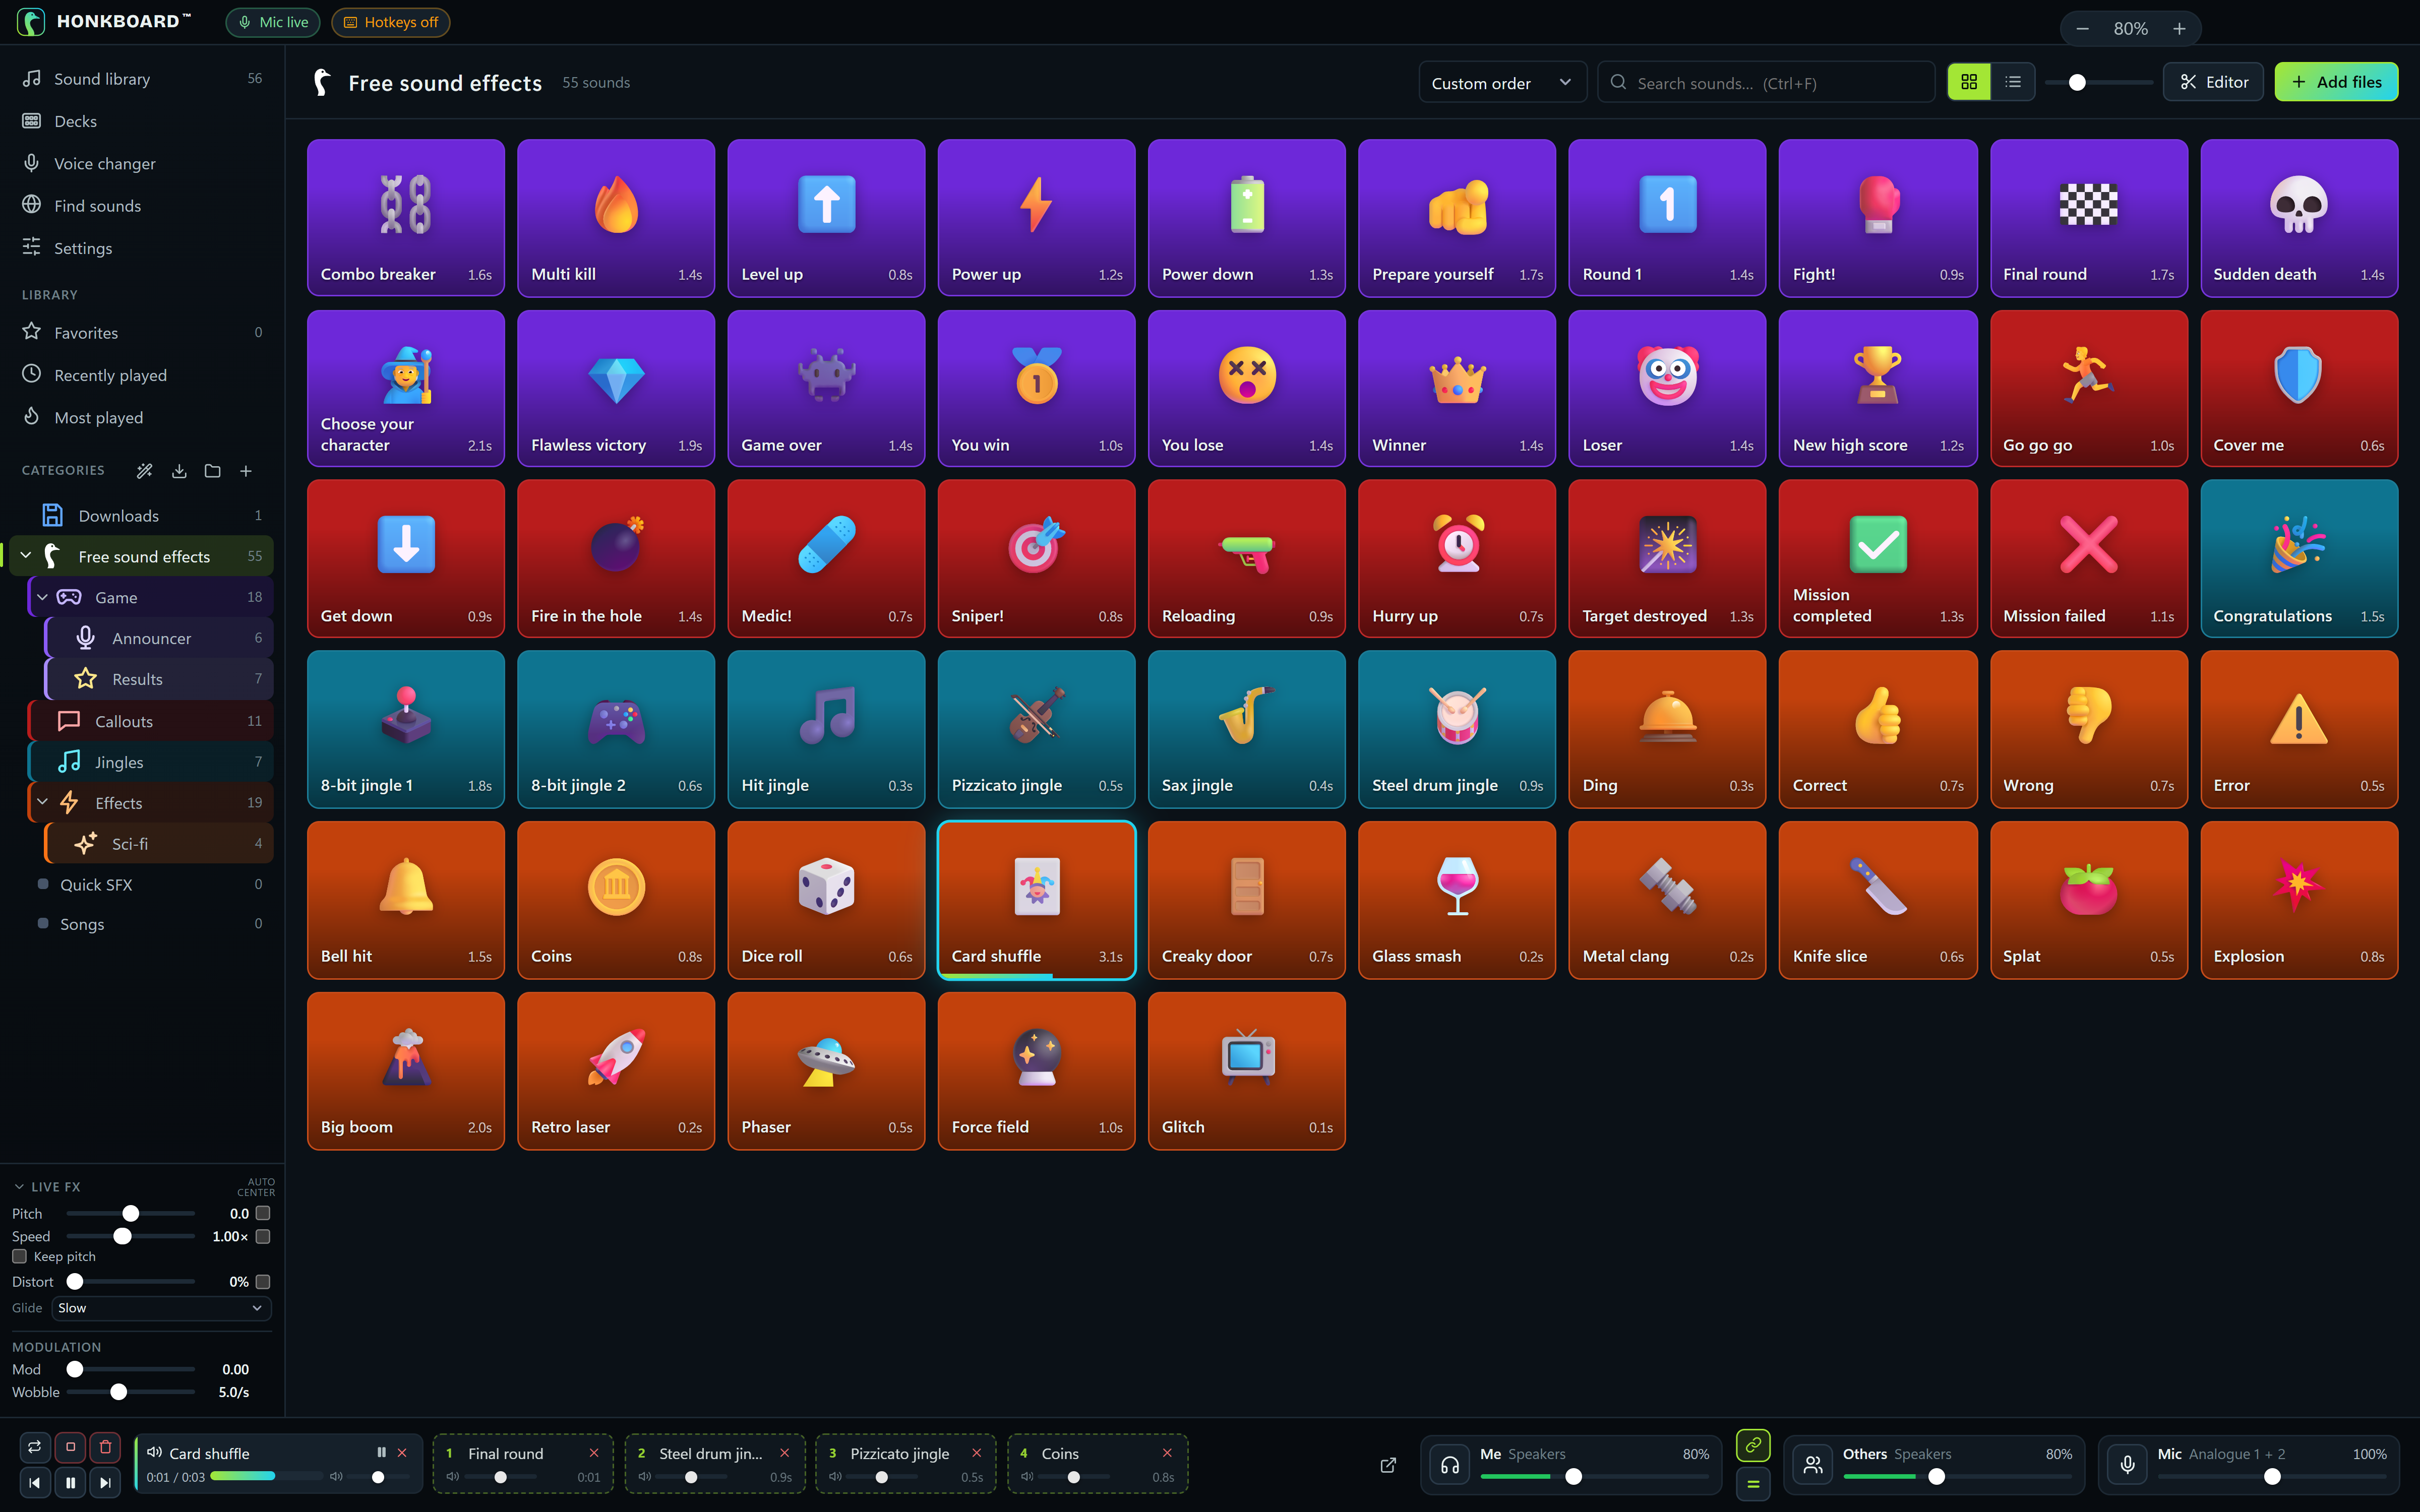Click the magic wand icon beside Categories

pyautogui.click(x=145, y=471)
